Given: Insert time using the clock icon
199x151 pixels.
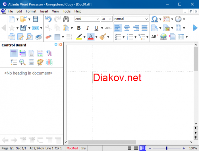Looking at the screenshot, I should tap(178, 19).
